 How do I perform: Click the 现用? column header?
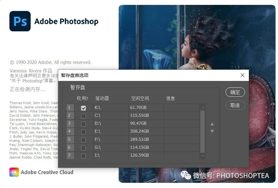(x=82, y=98)
